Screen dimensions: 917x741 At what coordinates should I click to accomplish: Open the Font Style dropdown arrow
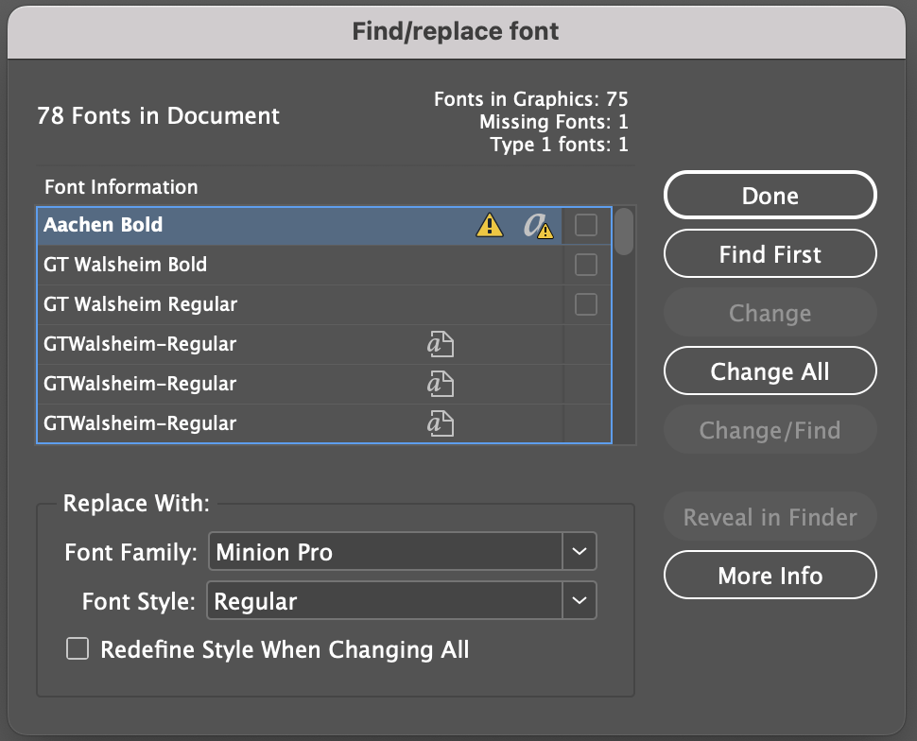580,601
